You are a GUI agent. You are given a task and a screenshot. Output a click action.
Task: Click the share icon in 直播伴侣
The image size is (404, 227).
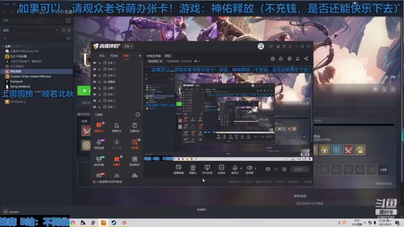pyautogui.click(x=306, y=59)
